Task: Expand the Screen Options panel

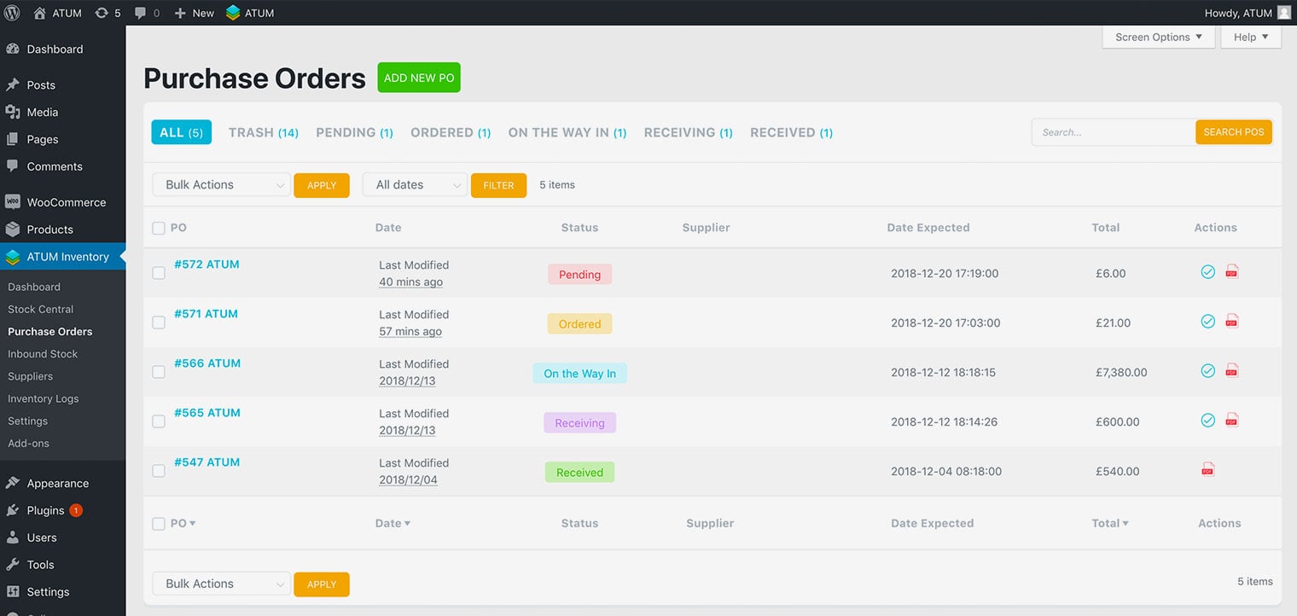Action: tap(1158, 38)
